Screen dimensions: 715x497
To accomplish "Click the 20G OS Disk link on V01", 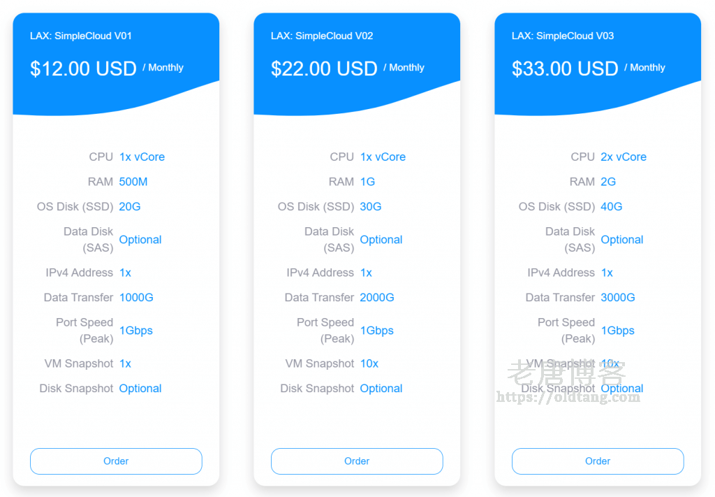I will click(128, 206).
